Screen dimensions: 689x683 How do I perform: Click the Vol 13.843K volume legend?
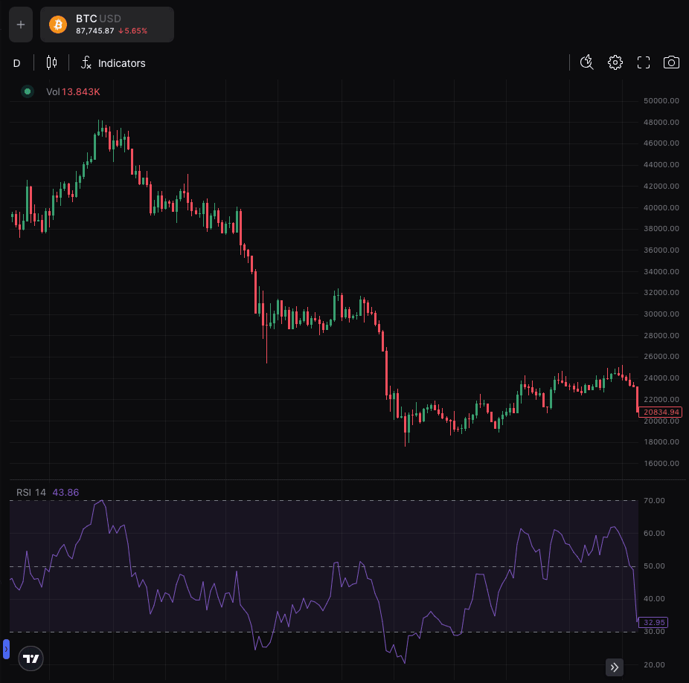(73, 92)
